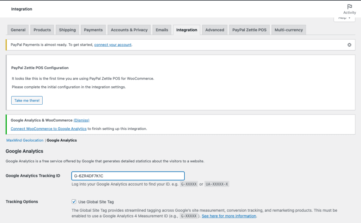Viewport: 361px width, 223px height.
Task: Select the Google Analytics section link
Action: tap(62, 140)
